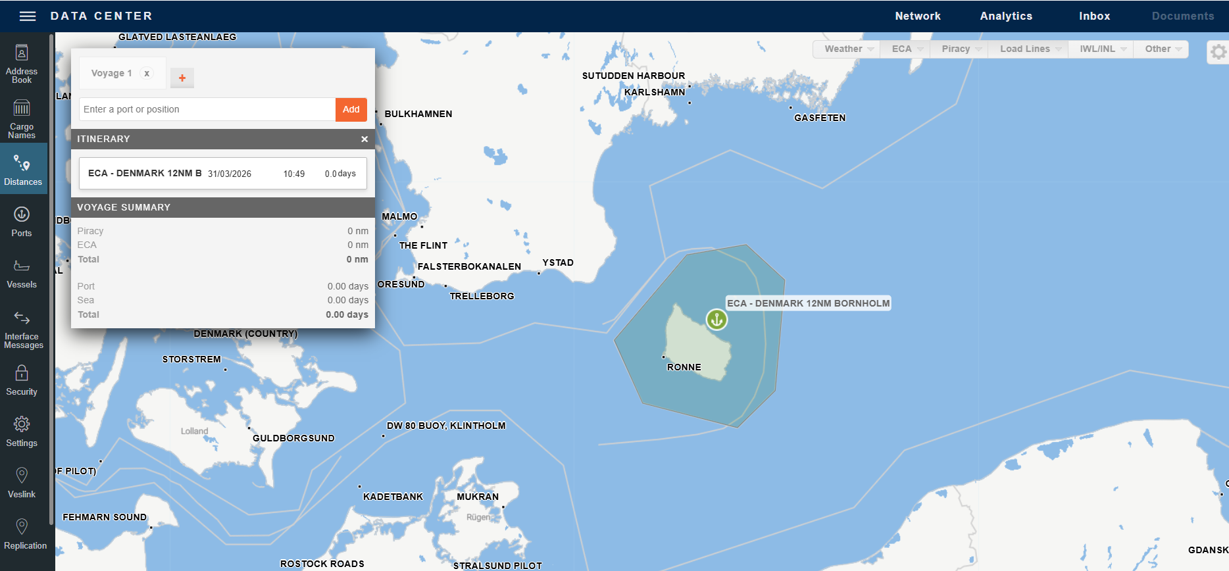
Task: Open Settings in sidebar
Action: pos(22,432)
